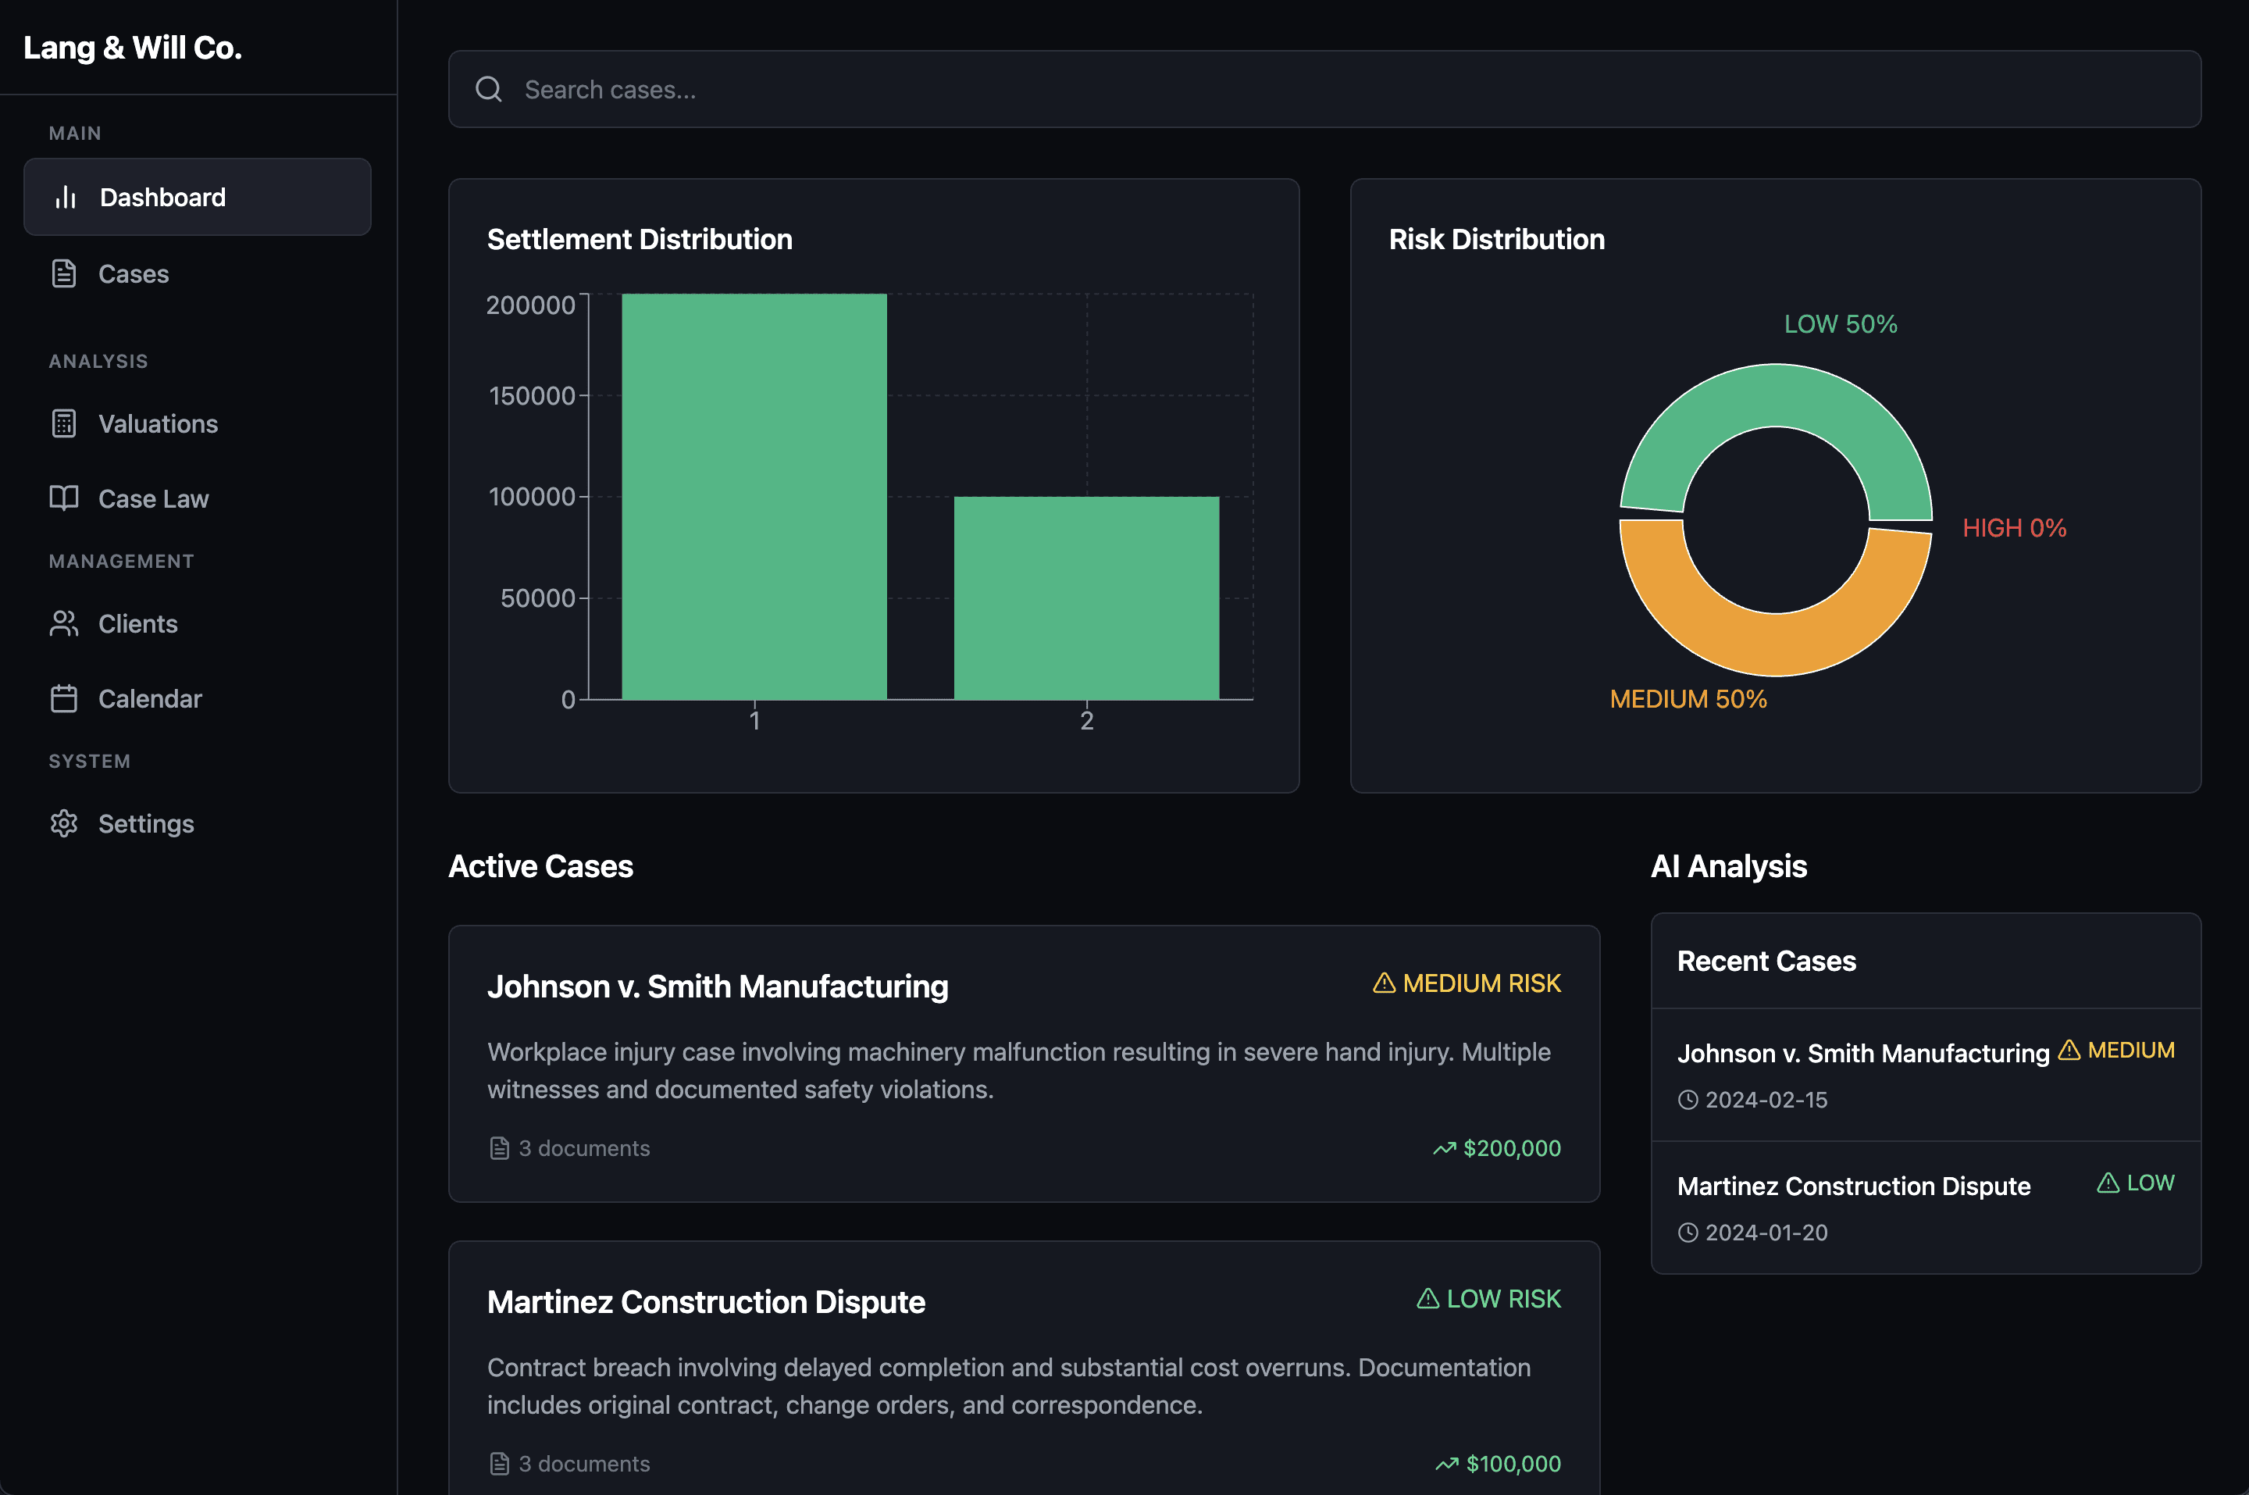Click the Dashboard bar chart icon

65,198
